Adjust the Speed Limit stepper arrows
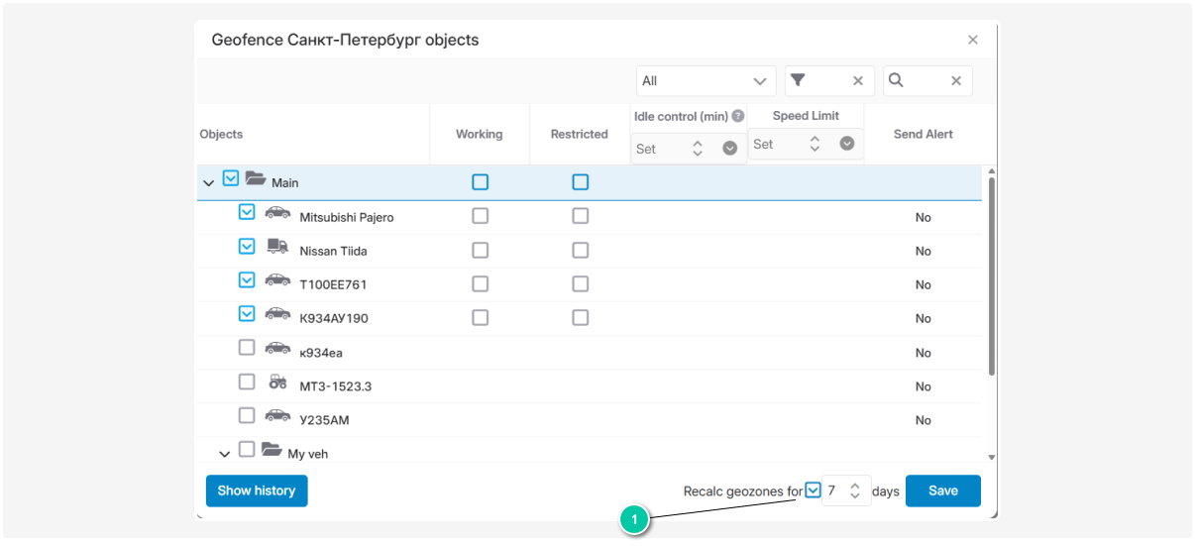This screenshot has height=546, width=1195. click(x=815, y=144)
